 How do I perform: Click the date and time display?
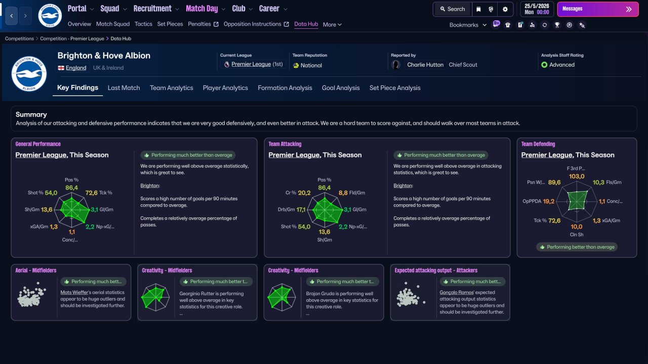pyautogui.click(x=537, y=9)
